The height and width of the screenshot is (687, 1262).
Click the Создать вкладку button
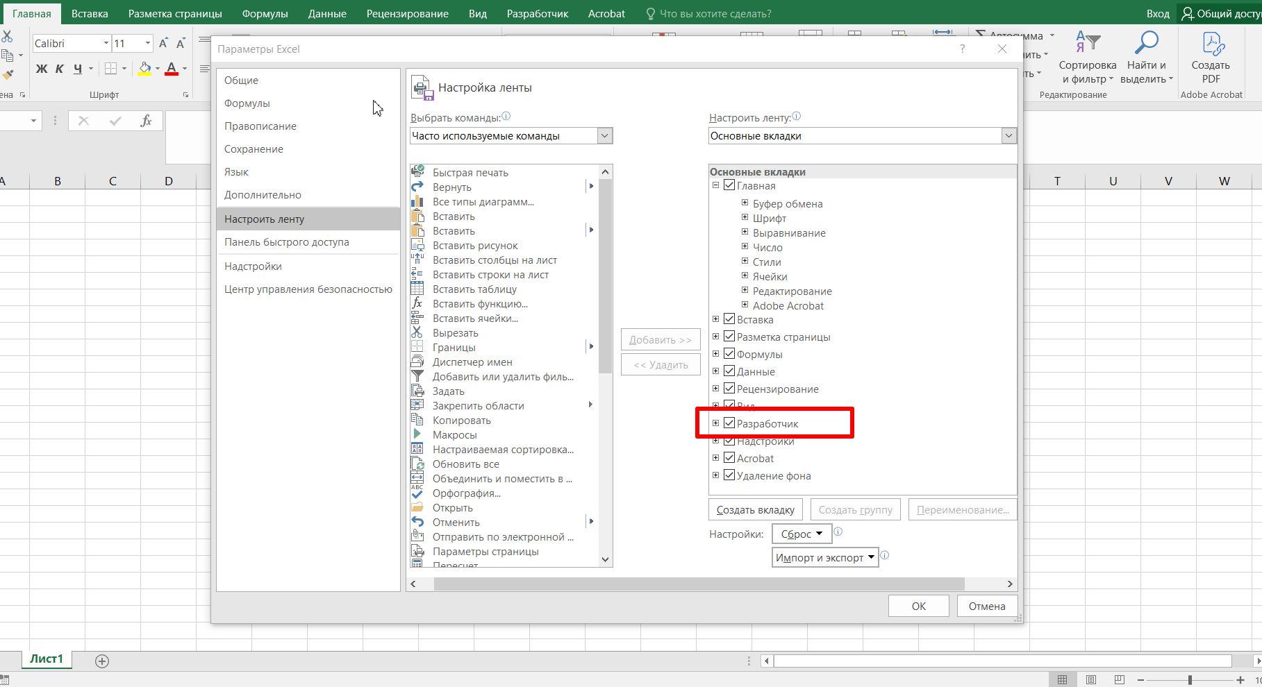point(755,510)
